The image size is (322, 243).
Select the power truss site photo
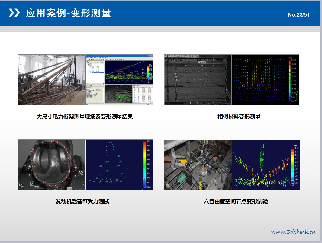[x=51, y=80]
